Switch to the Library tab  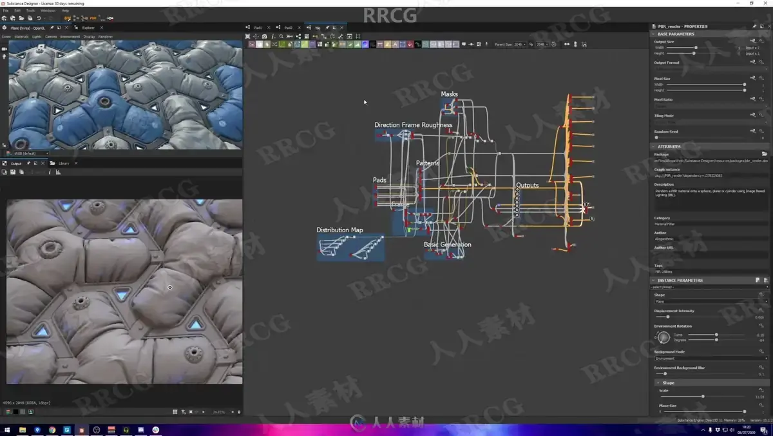64,163
